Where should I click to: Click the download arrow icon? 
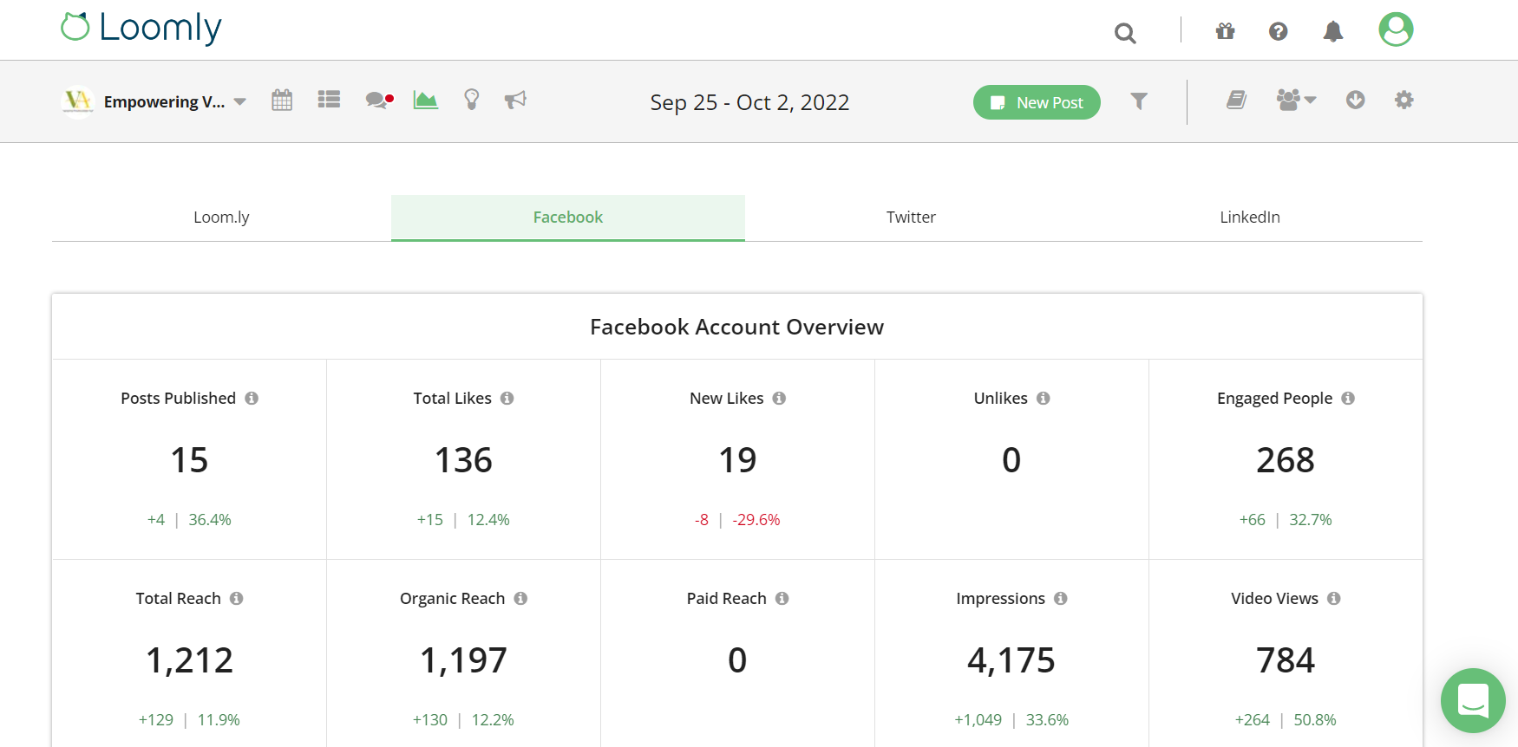point(1355,101)
